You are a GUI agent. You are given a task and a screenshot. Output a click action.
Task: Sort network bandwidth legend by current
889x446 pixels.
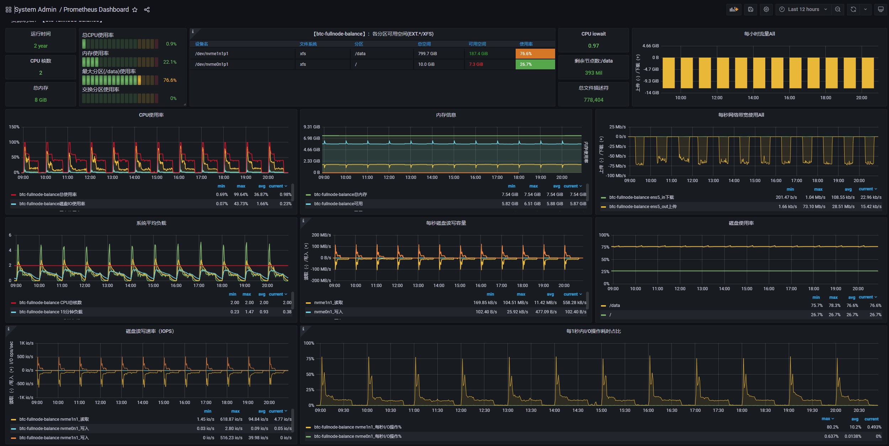(x=868, y=189)
